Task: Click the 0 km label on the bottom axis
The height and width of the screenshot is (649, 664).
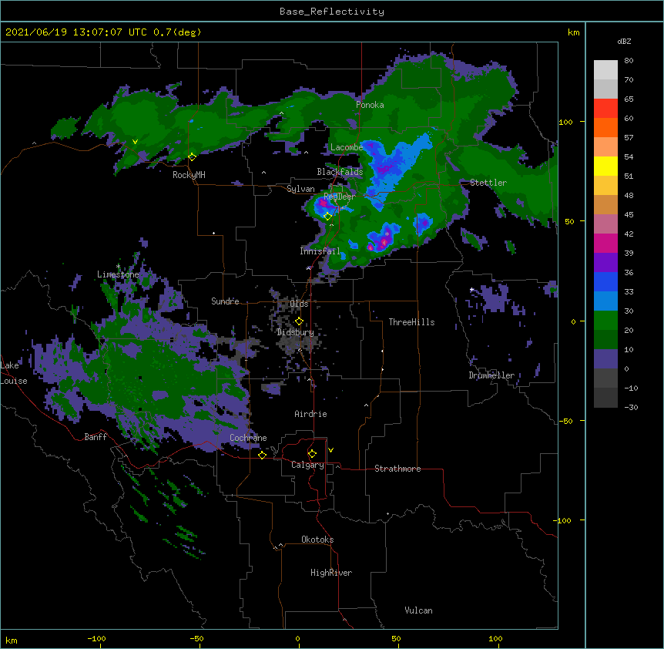Action: 297,638
